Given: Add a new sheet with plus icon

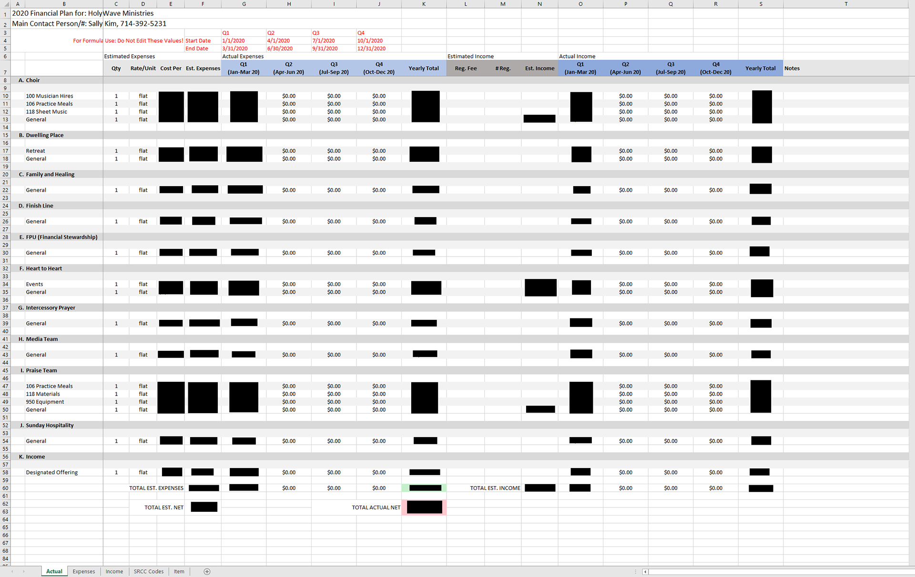Looking at the screenshot, I should (207, 571).
